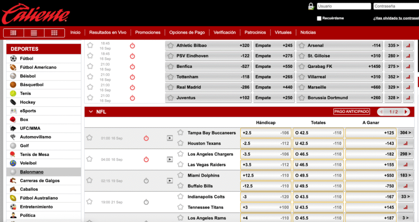Screen dimensions: 419x222
Task: Click the padlock icon beside Usuario field
Action: point(311,6)
